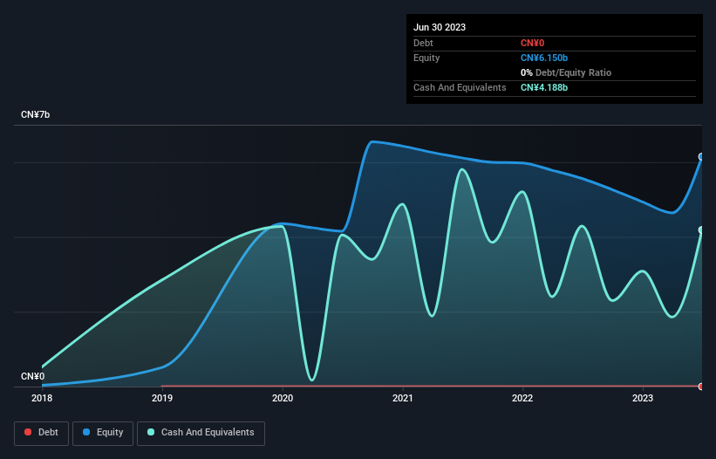This screenshot has height=459, width=716.
Task: Toggle the Debt legend button
Action: point(41,433)
